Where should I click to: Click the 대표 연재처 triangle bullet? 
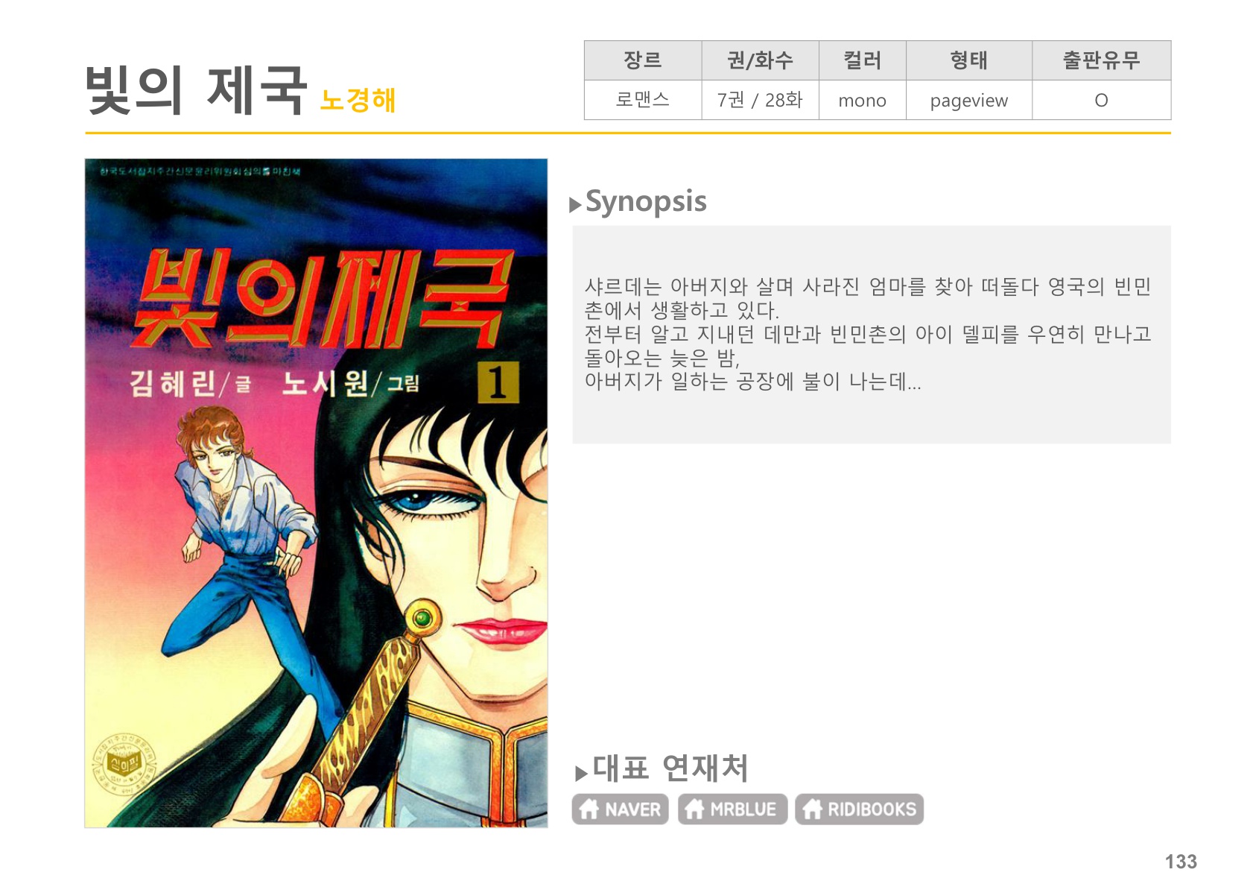tap(581, 774)
